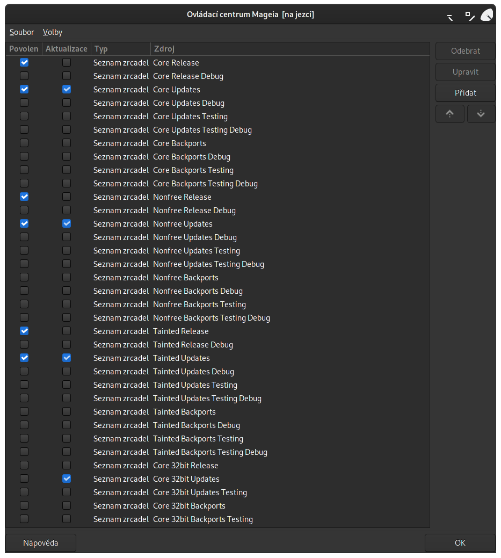Image resolution: width=501 pixels, height=558 pixels.
Task: Select the 'Tainted Updates Testing' row
Action: (218, 385)
